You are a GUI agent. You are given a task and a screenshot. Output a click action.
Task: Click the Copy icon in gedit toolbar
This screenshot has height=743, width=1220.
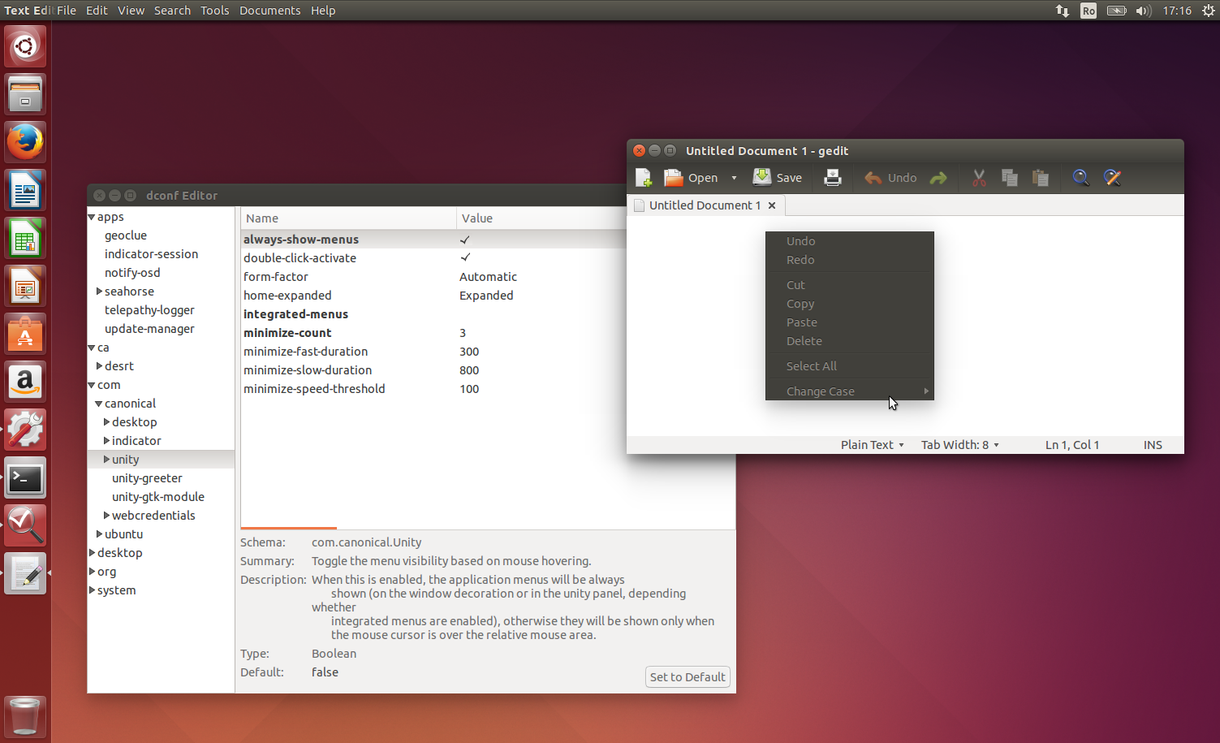click(x=1009, y=177)
